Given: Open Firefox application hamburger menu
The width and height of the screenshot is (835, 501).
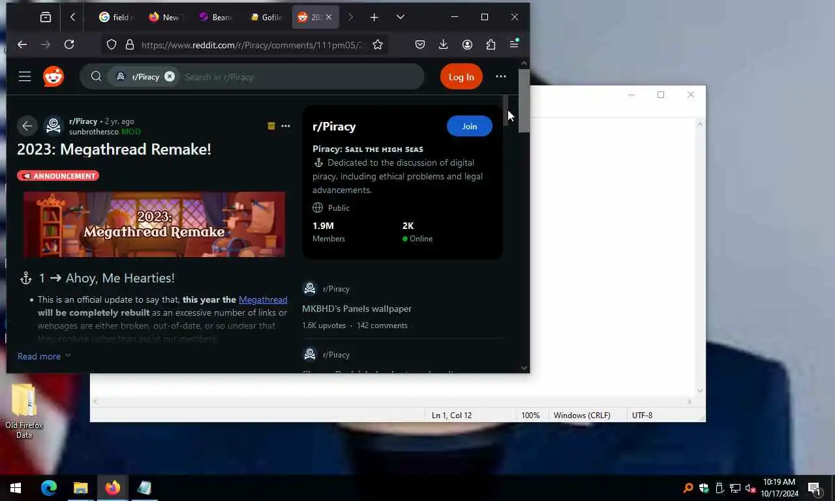Looking at the screenshot, I should pyautogui.click(x=514, y=44).
